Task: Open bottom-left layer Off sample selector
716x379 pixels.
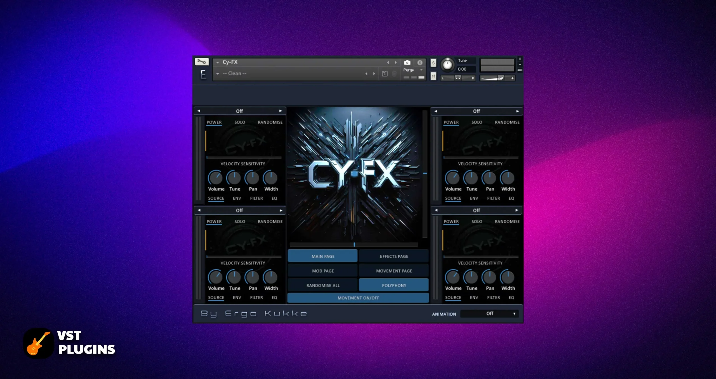Action: 239,210
